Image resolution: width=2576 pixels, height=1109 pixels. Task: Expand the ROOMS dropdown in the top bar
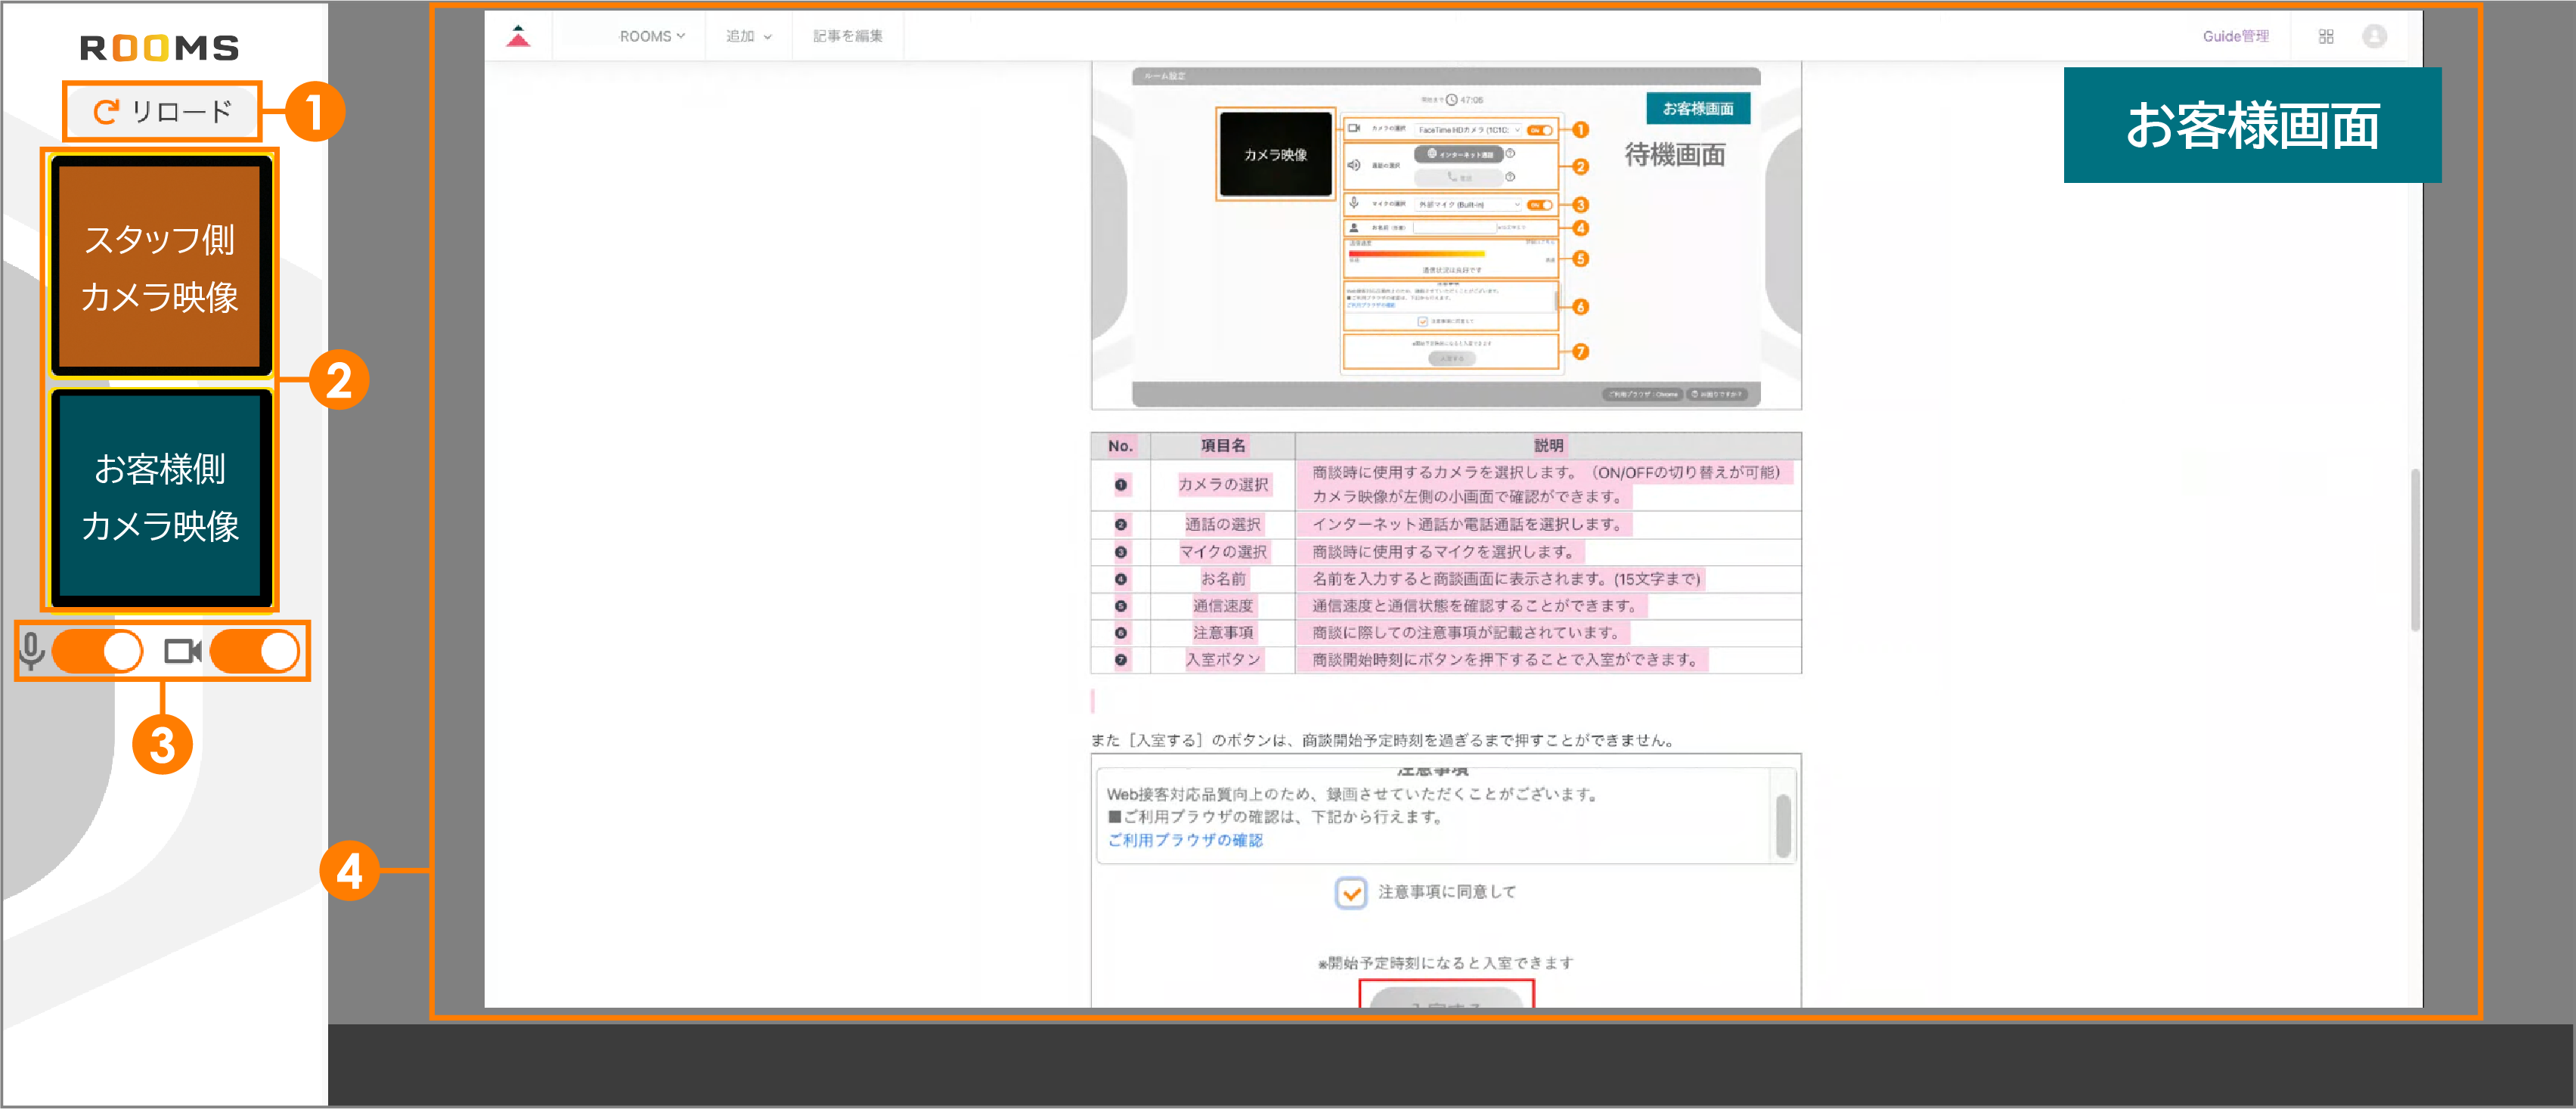[x=652, y=36]
